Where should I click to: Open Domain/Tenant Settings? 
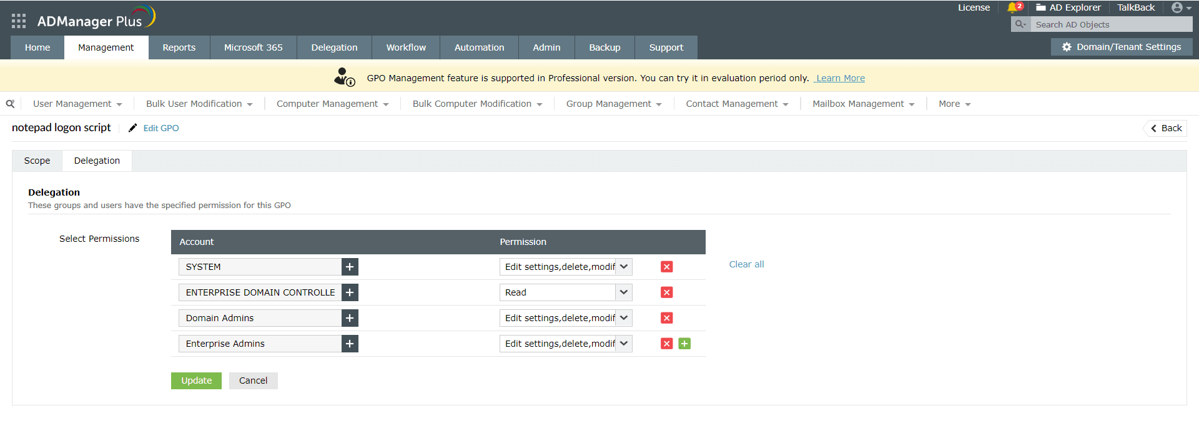click(1122, 47)
